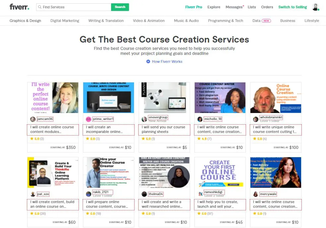Click the Fiverr logo
Image resolution: width=326 pixels, height=228 pixels.
(x=19, y=7)
